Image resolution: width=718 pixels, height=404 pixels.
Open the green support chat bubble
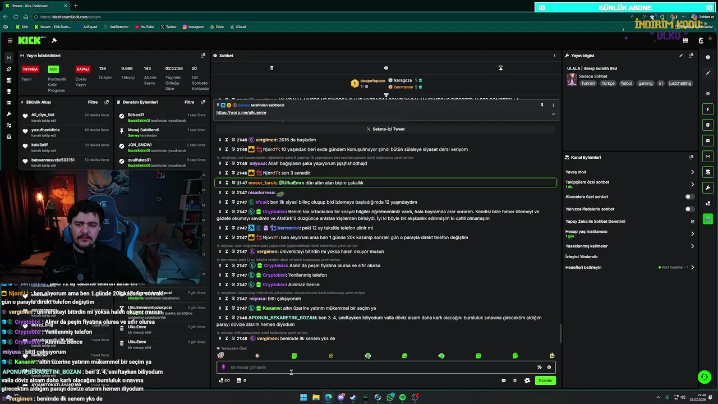pos(703,377)
